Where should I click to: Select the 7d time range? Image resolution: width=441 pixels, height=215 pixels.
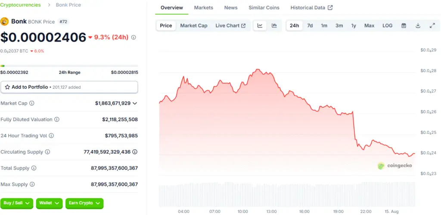pyautogui.click(x=310, y=25)
